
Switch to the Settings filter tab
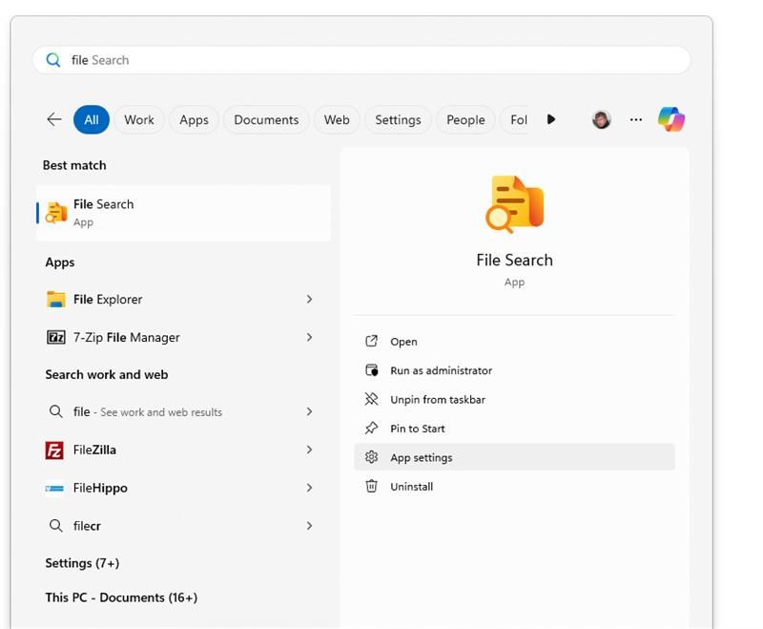coord(398,119)
